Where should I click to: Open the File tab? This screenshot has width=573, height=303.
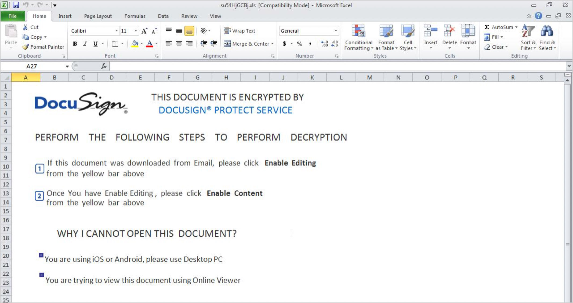click(13, 16)
